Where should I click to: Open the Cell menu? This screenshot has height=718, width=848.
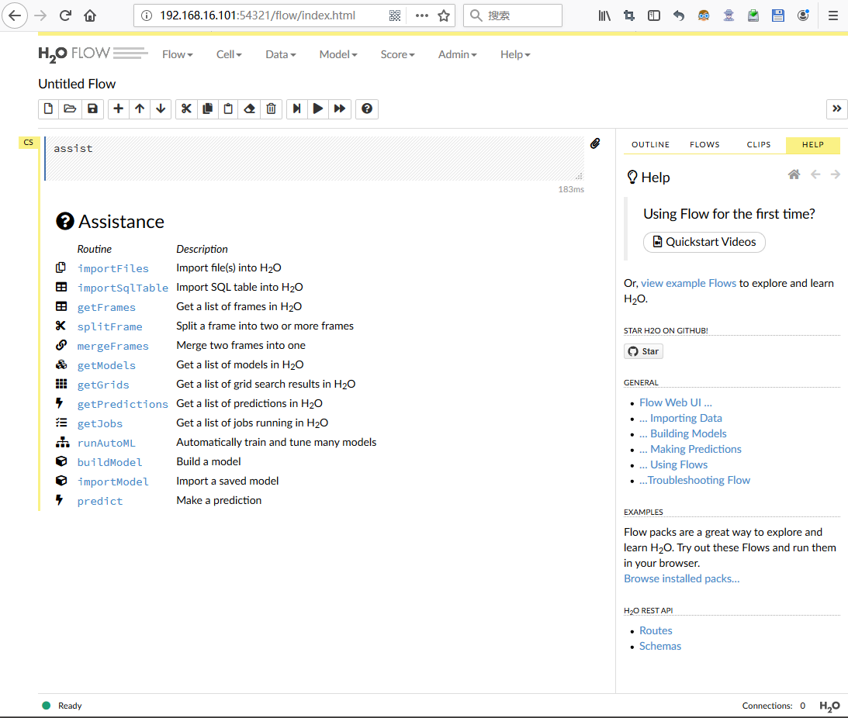[229, 54]
